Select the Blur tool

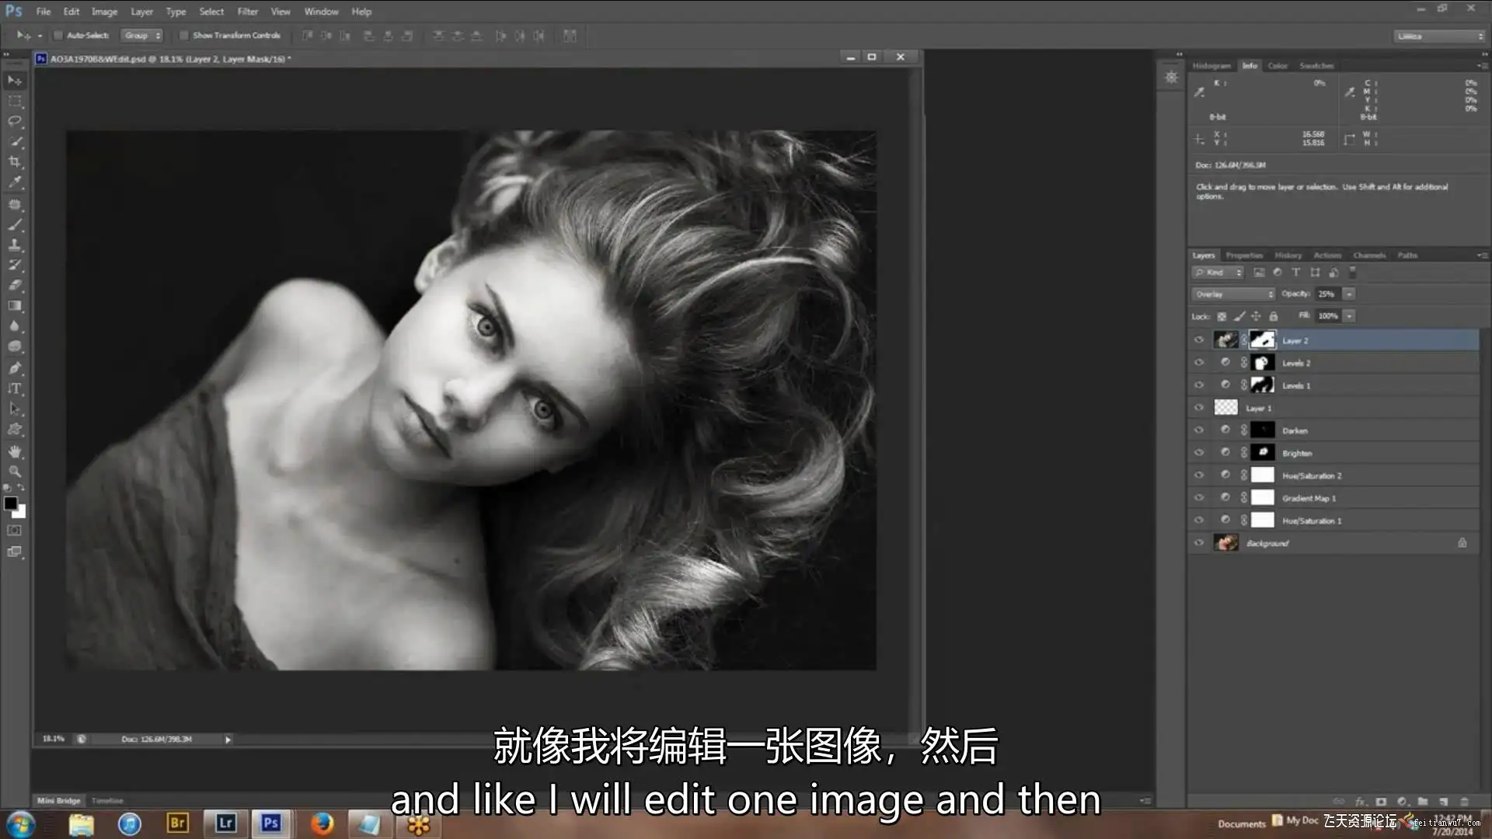pos(15,326)
